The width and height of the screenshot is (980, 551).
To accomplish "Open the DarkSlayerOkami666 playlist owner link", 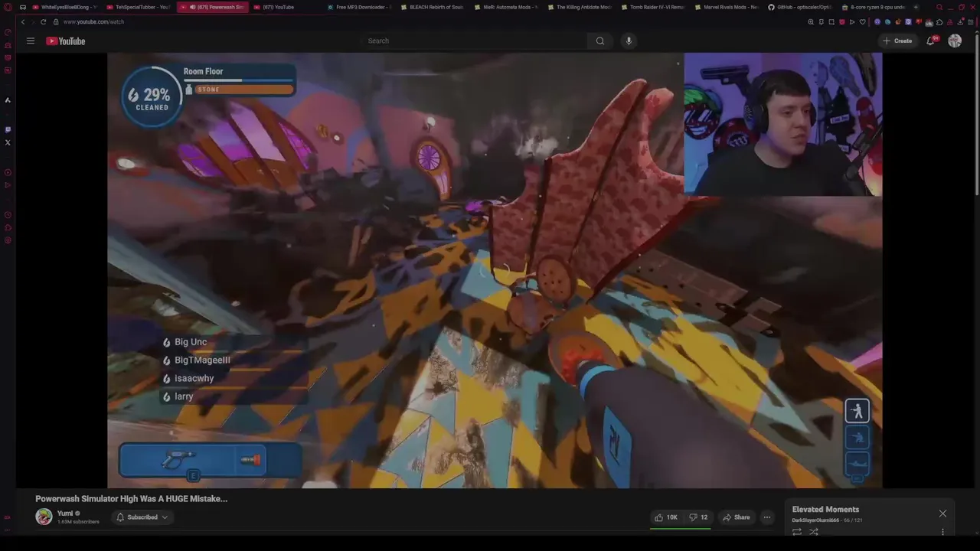I will point(815,520).
